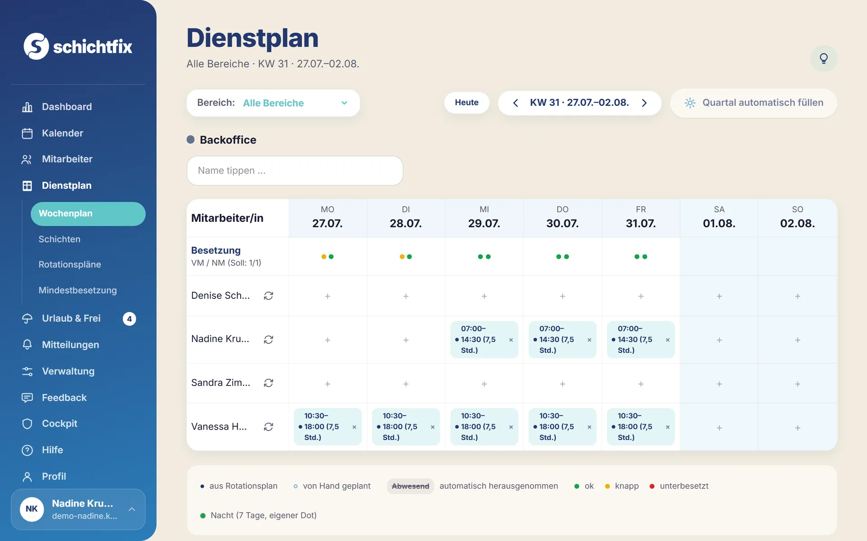Remove Vanessa's 10:30–18:00 shift on Monday
This screenshot has height=541, width=867.
[x=354, y=427]
